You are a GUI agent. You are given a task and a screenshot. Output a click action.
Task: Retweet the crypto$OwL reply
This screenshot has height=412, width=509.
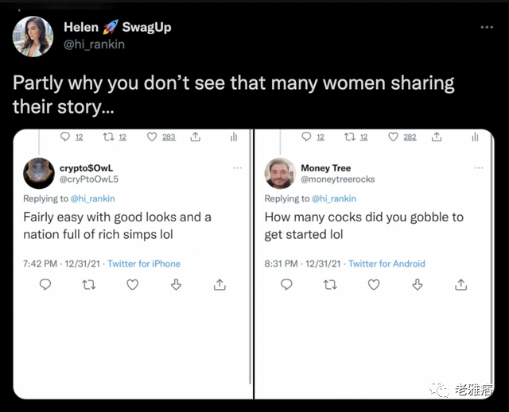coord(89,284)
